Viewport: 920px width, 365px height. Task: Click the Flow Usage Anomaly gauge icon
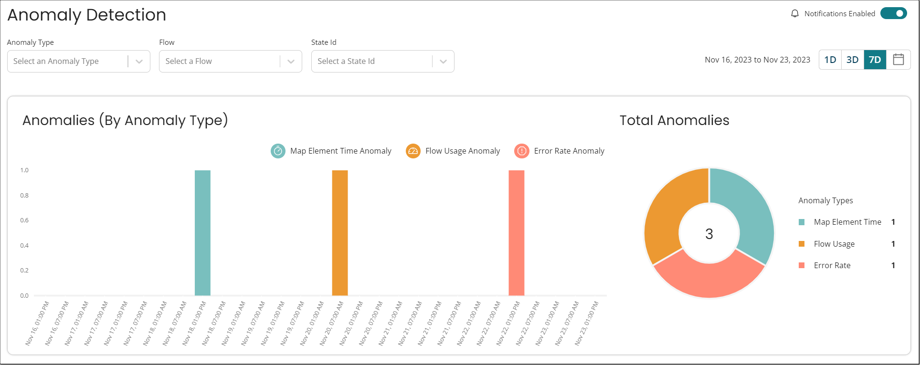[413, 151]
